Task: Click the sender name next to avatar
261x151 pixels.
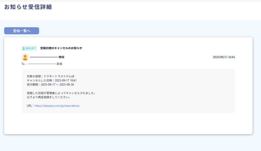Action: (x=47, y=57)
